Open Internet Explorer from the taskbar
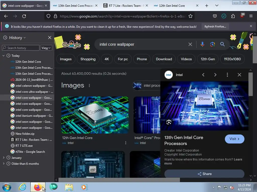 [22, 187]
